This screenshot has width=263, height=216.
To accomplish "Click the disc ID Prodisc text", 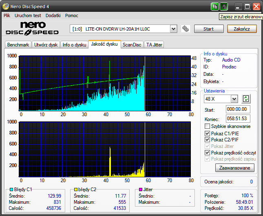I will tap(229, 67).
